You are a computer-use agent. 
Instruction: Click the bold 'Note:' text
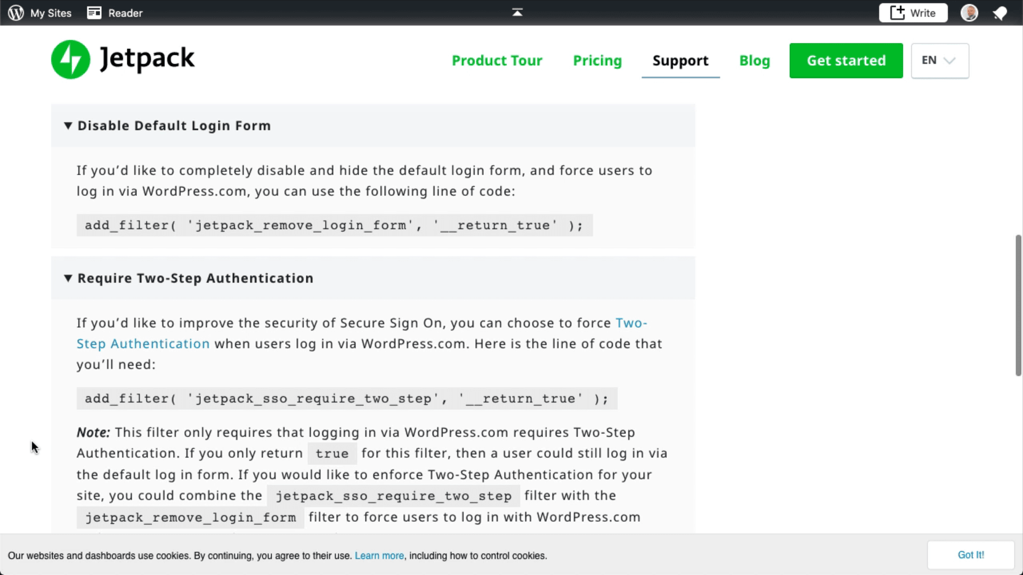93,432
